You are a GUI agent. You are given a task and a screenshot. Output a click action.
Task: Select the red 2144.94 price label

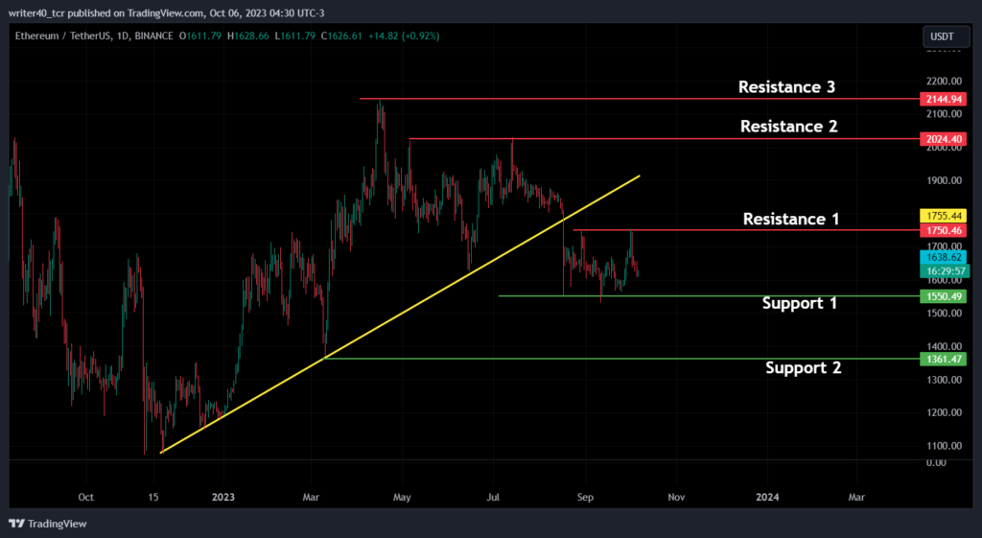point(944,99)
